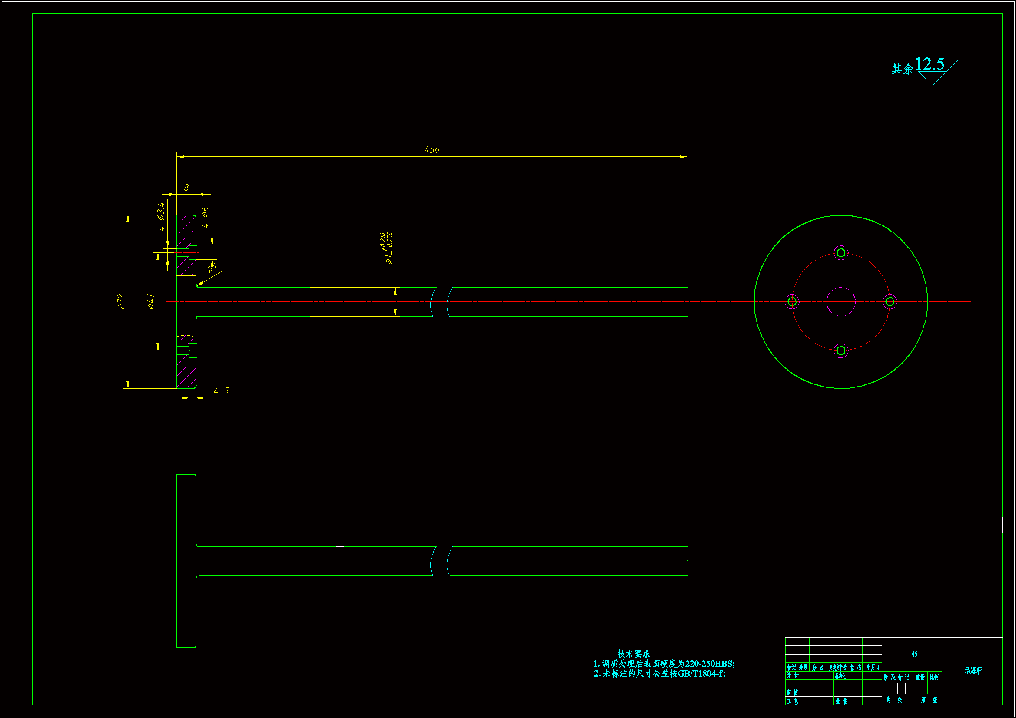Select the 220-250HBS hardness requirement line
1016x718 pixels.
coord(664,664)
